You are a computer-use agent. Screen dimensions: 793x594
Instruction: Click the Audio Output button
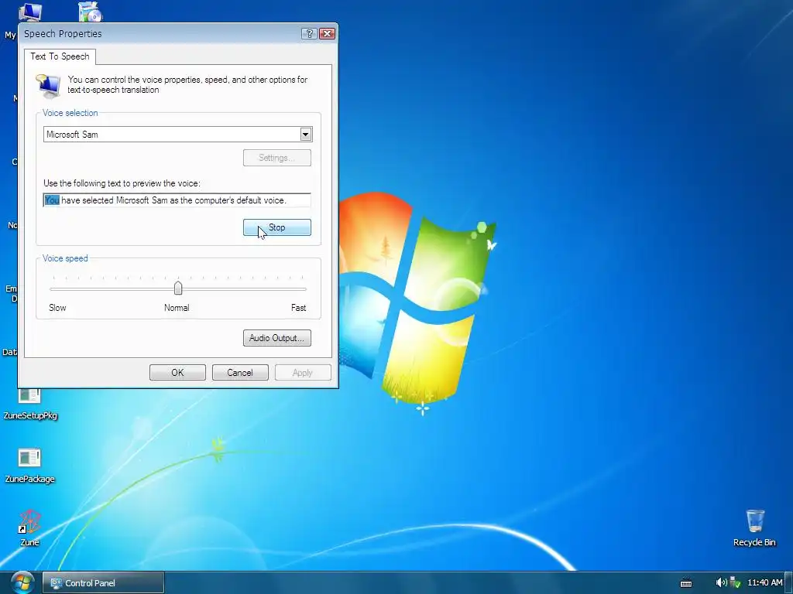[x=277, y=338]
